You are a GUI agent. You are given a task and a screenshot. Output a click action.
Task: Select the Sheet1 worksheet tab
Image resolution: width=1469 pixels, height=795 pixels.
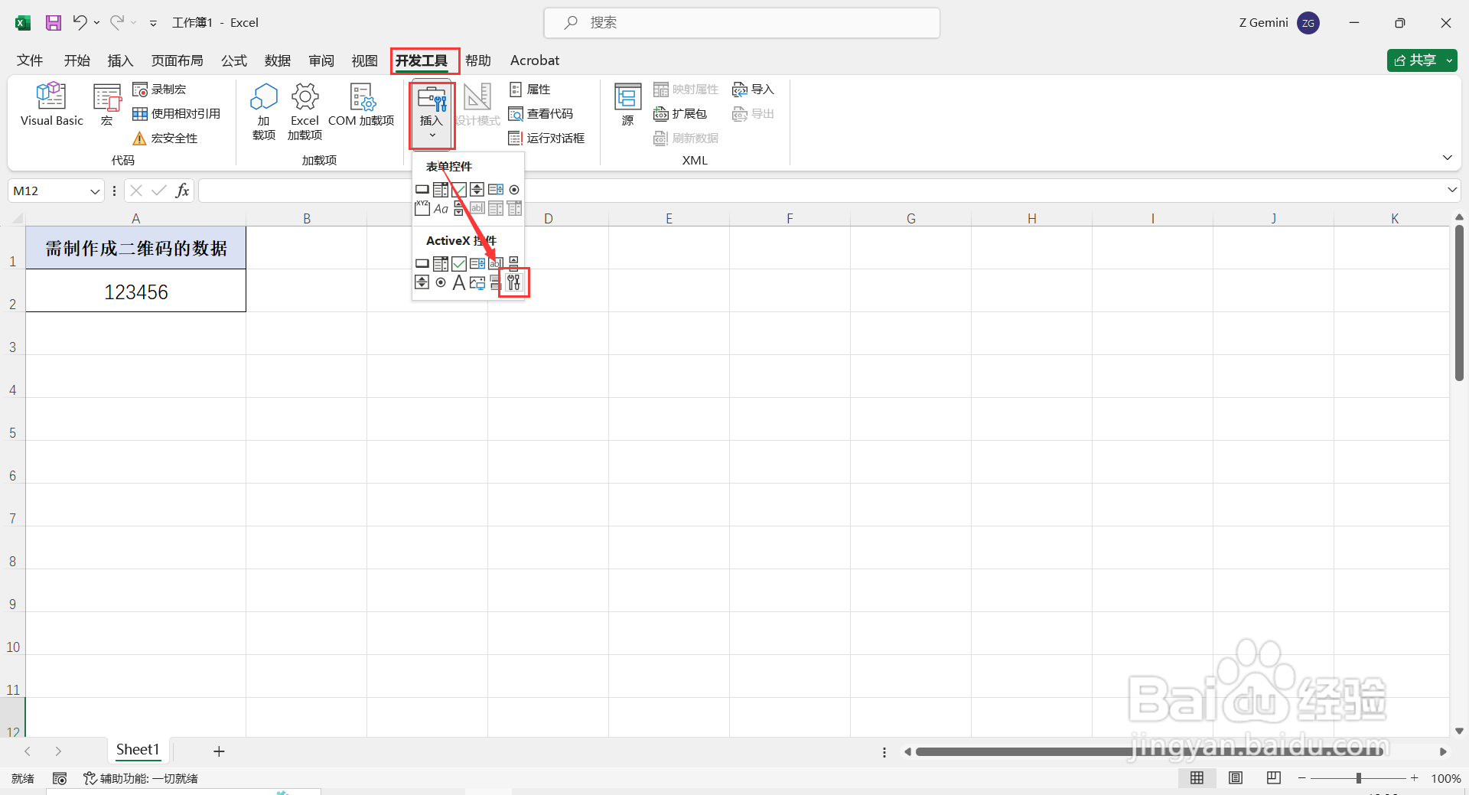[x=138, y=750]
